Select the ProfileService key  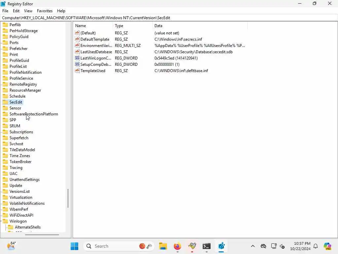21,78
